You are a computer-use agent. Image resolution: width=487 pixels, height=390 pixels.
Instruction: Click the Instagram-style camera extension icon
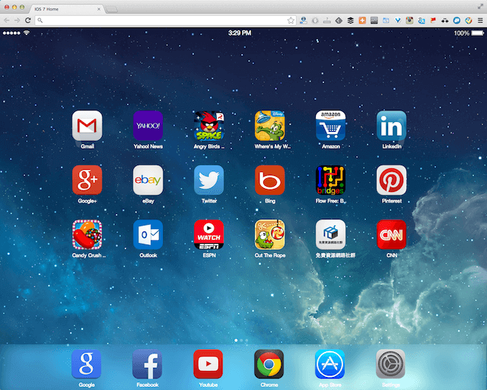[x=409, y=21]
